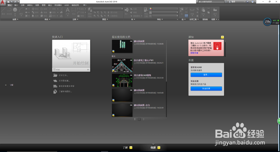Click the blue 登录... button
The width and height of the screenshot is (280, 152).
tap(206, 75)
